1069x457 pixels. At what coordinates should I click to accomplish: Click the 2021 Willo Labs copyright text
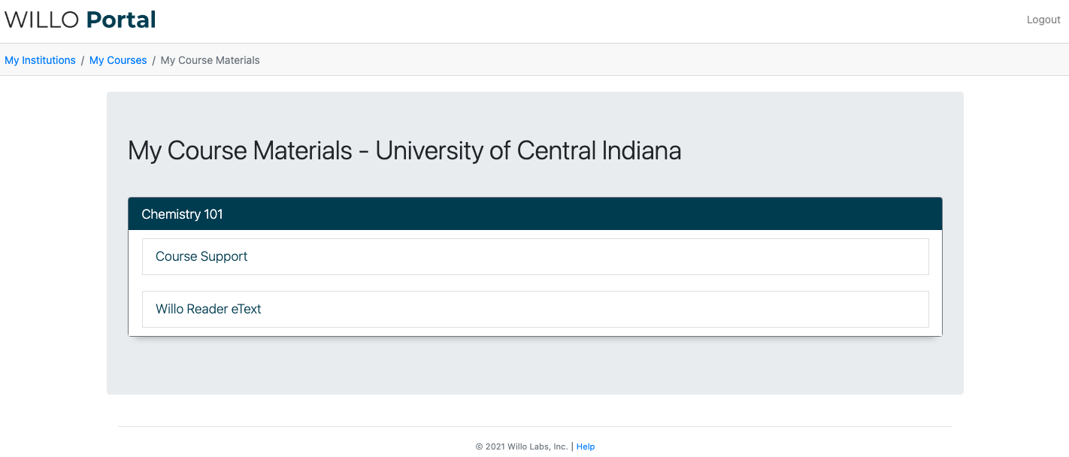coord(522,446)
